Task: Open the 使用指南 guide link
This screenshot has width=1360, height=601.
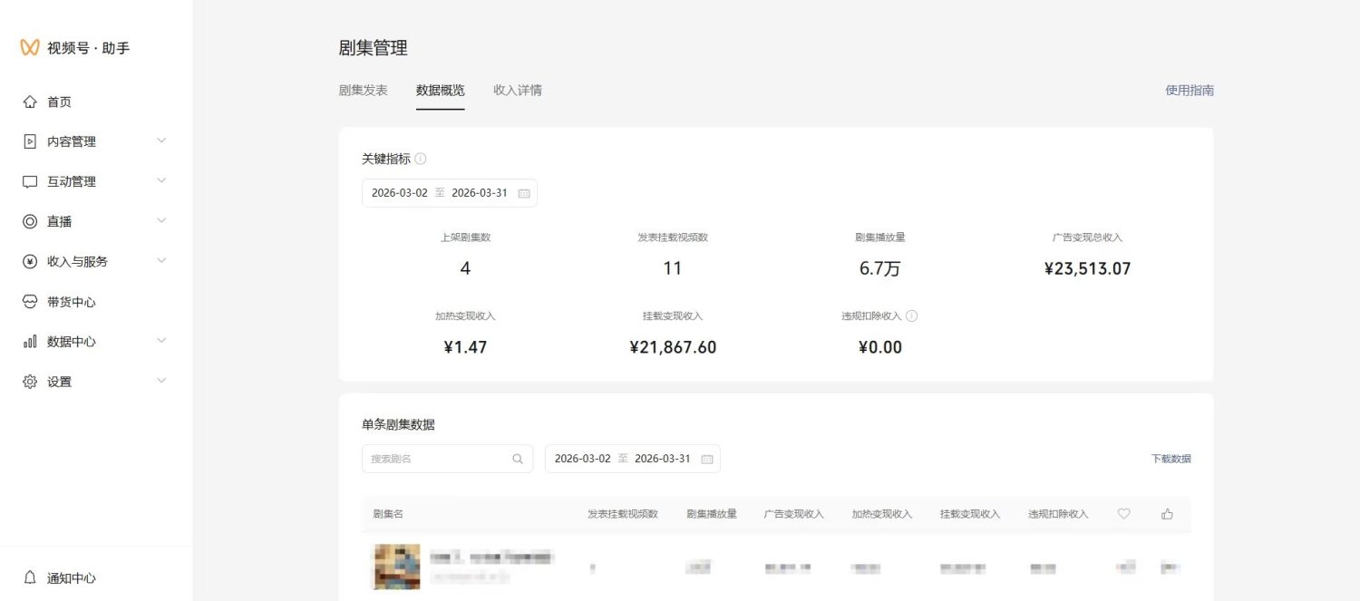Action: [1190, 91]
